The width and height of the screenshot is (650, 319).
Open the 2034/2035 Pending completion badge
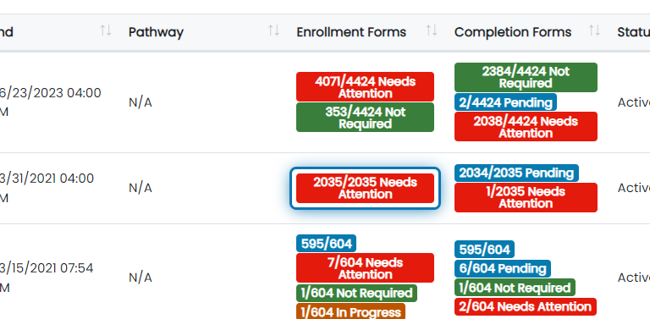coord(516,173)
